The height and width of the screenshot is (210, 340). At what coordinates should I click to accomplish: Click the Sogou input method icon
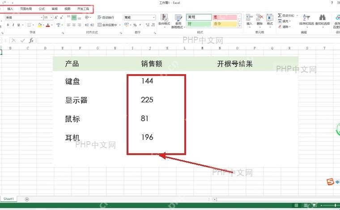(x=330, y=182)
